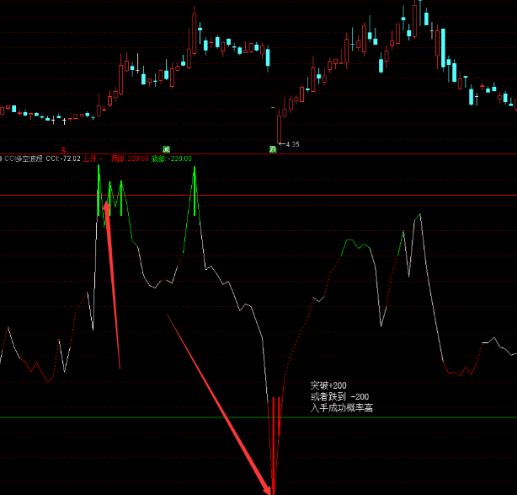Click the 入手成功概率高 annotation line
This screenshot has height=495, width=517.
pos(342,408)
